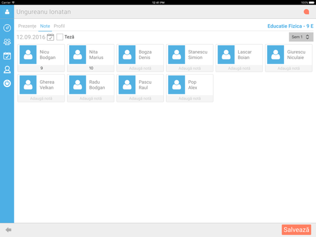Tap Radu Bodgan's avatar
The image size is (316, 237).
(78, 85)
